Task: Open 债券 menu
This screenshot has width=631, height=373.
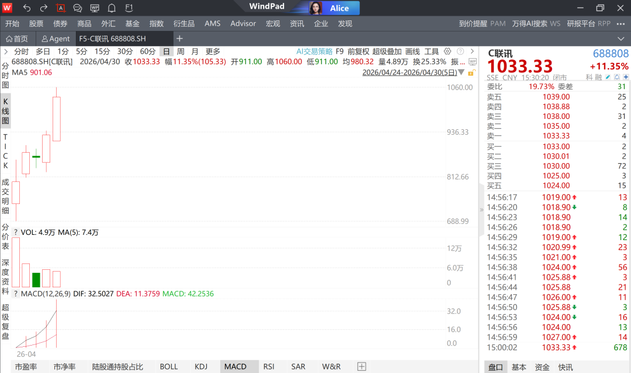Action: pyautogui.click(x=60, y=24)
